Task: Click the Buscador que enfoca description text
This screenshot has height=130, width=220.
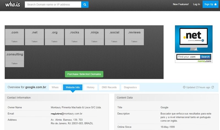Action: (x=186, y=117)
